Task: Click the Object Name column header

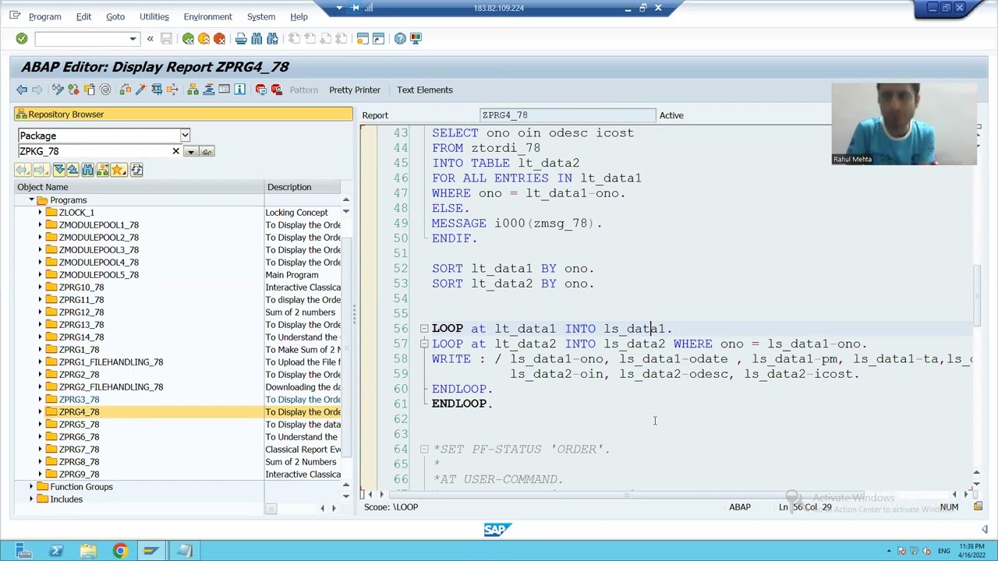Action: click(x=140, y=187)
